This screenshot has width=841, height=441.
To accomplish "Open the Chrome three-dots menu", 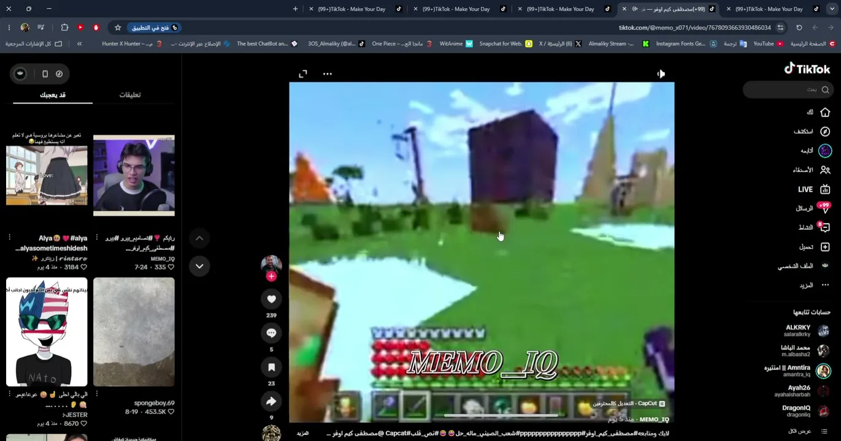I will [9, 28].
